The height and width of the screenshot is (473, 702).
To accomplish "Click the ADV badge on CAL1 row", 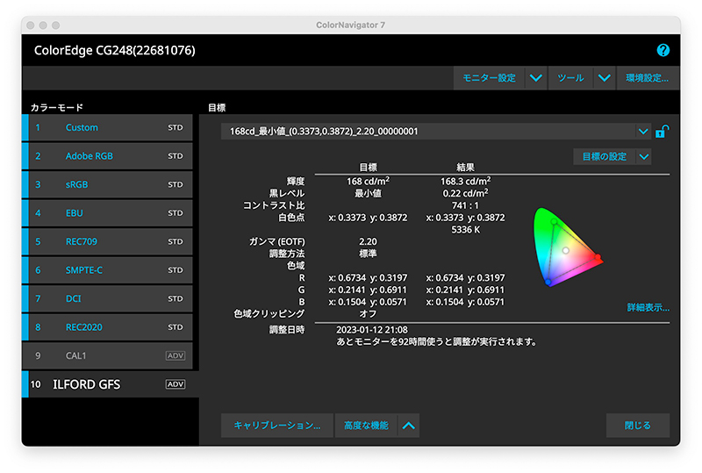I will (x=175, y=355).
